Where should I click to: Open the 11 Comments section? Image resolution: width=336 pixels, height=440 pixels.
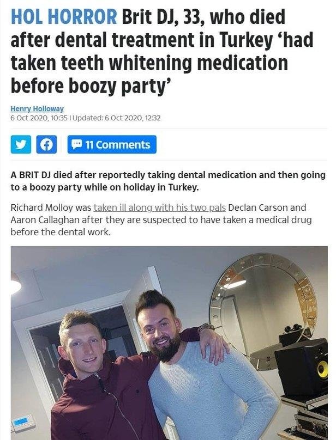click(x=112, y=144)
